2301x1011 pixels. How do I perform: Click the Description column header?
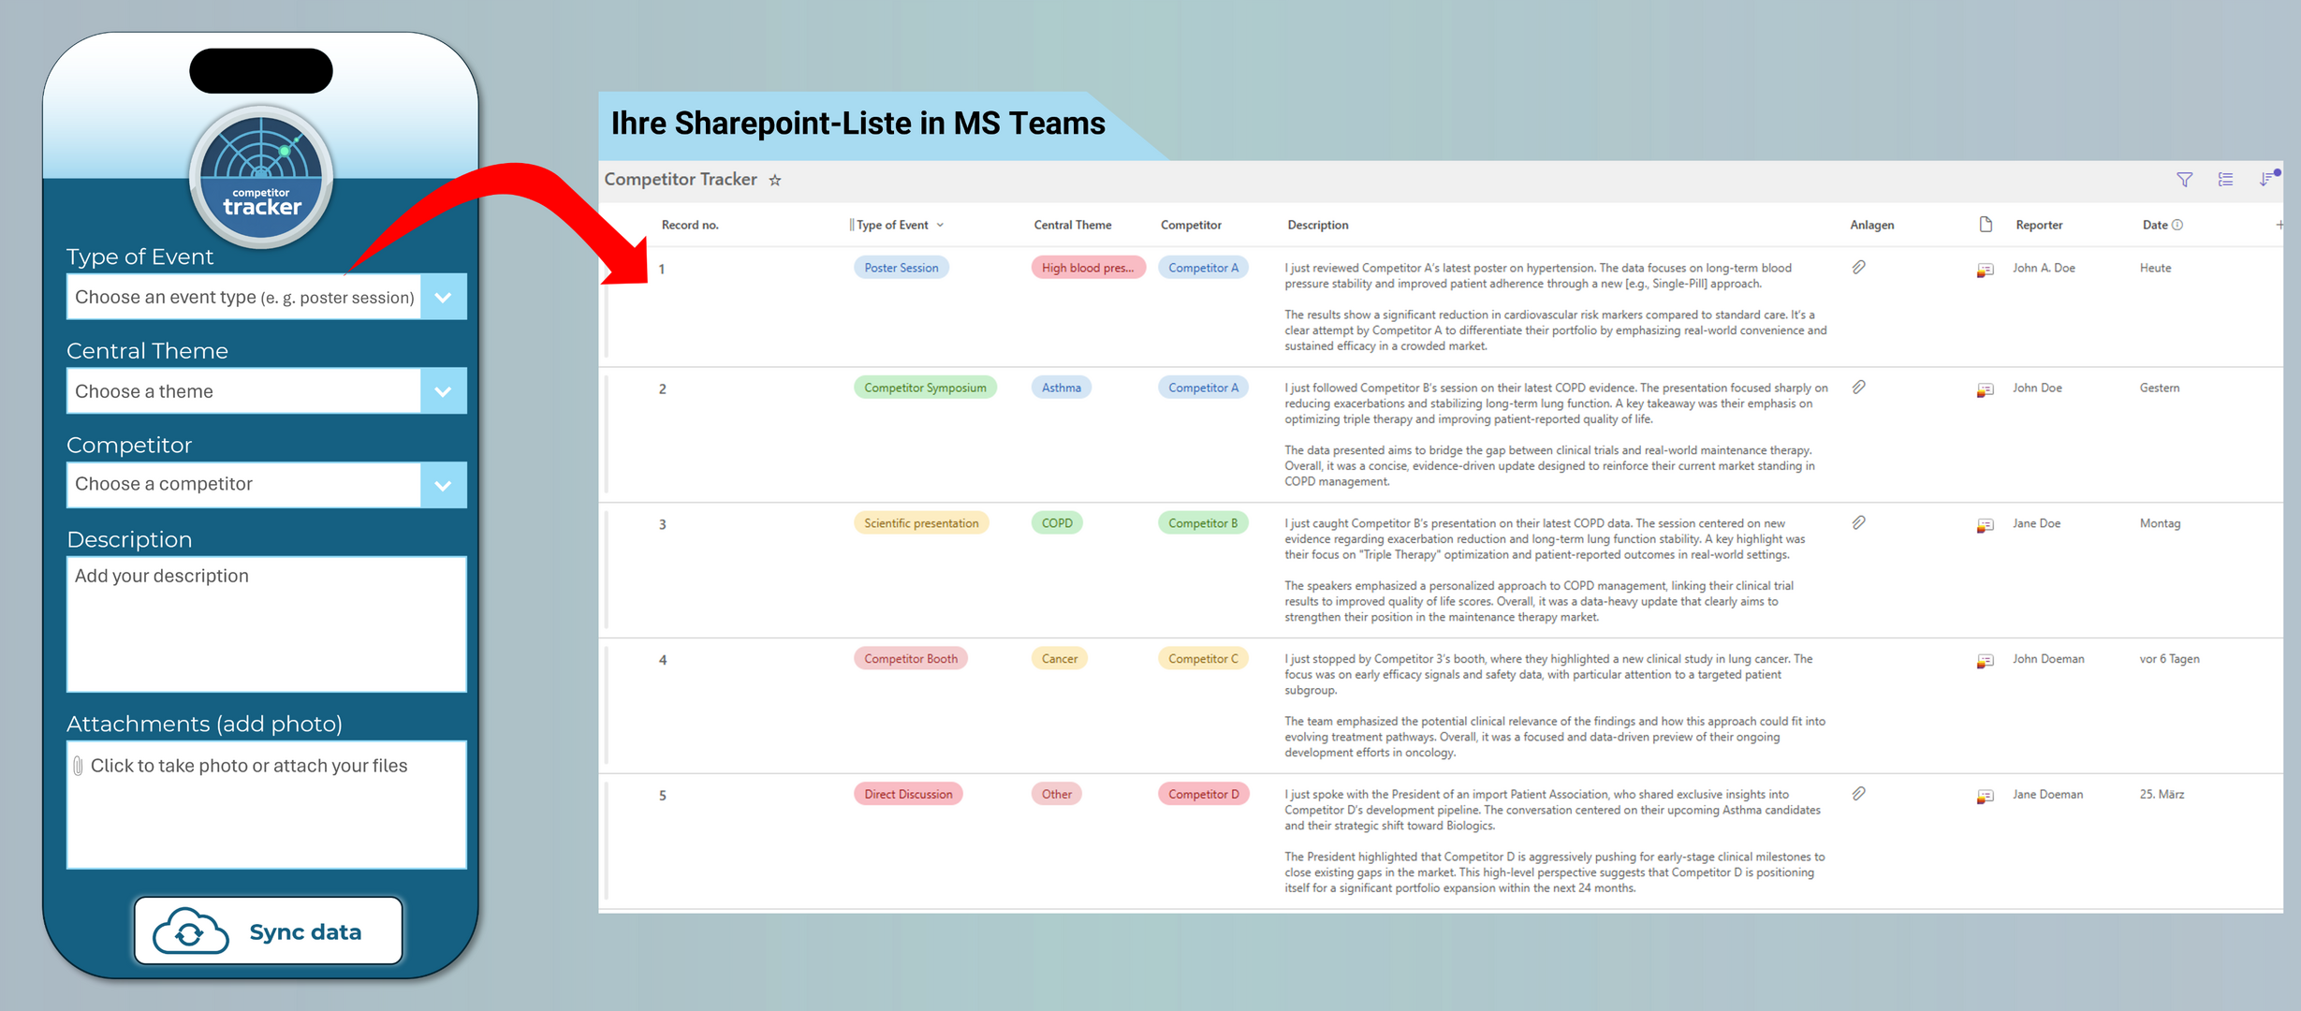coord(1317,225)
